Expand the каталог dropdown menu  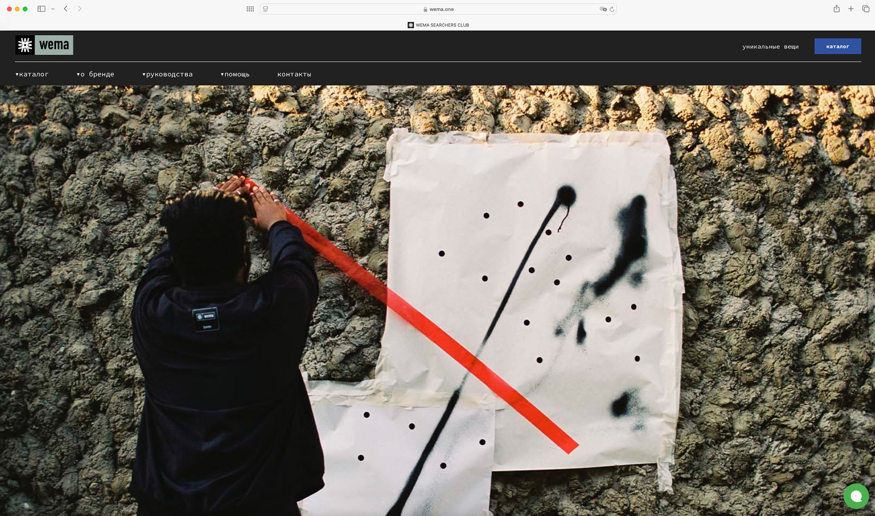(32, 74)
